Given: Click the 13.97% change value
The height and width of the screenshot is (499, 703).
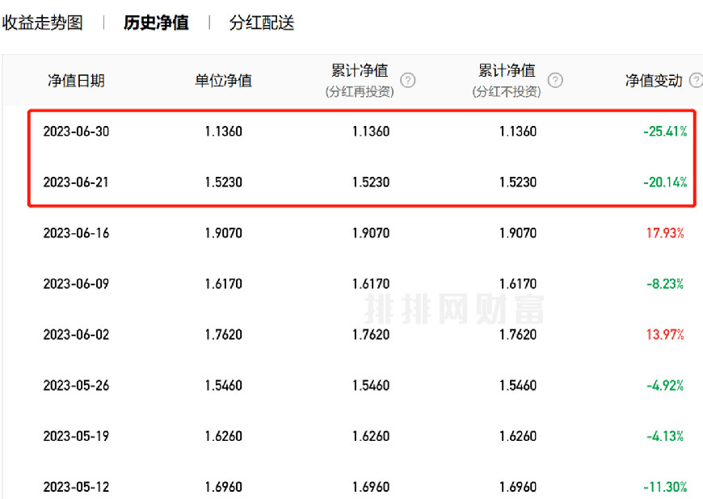Looking at the screenshot, I should point(665,334).
